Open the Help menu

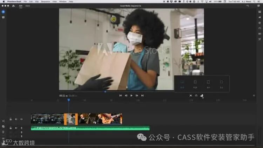point(71,1)
